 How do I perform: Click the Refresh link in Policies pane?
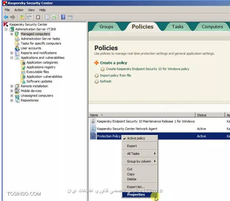[x=106, y=81]
